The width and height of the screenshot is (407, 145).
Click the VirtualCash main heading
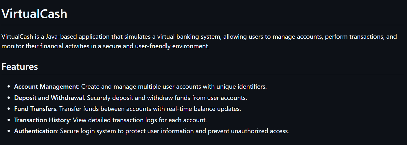pyautogui.click(x=34, y=14)
